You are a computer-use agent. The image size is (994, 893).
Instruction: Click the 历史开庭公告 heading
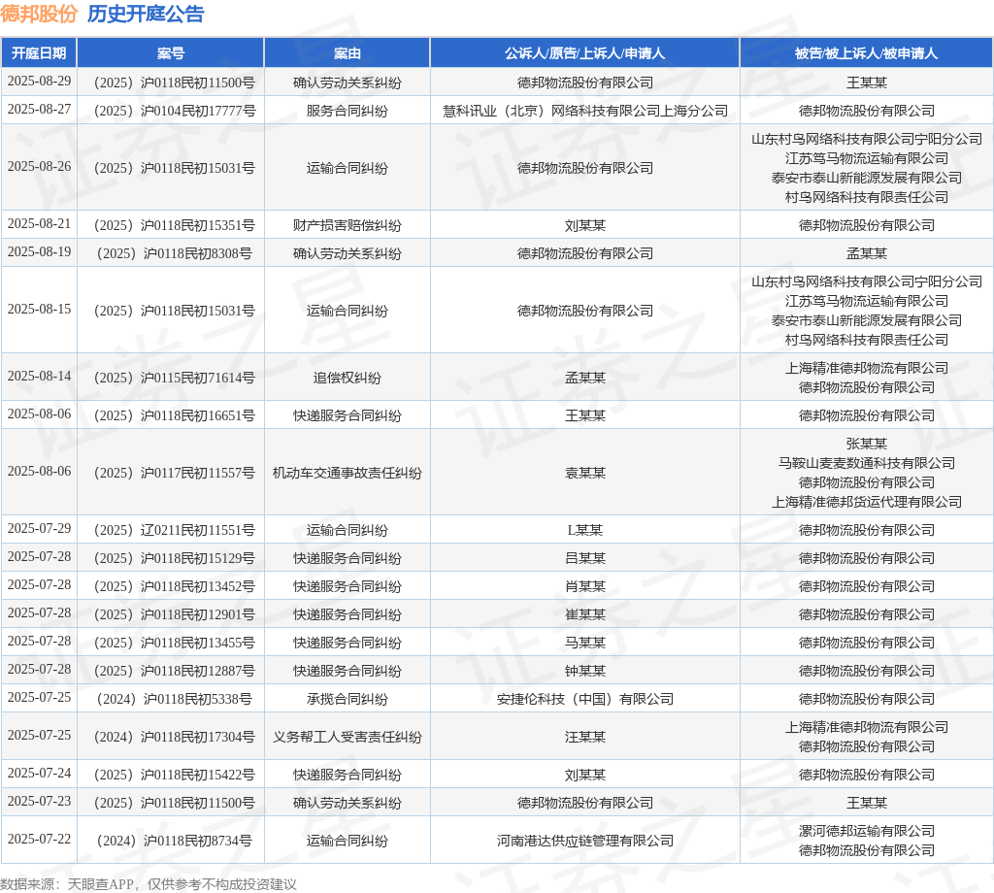pyautogui.click(x=146, y=14)
